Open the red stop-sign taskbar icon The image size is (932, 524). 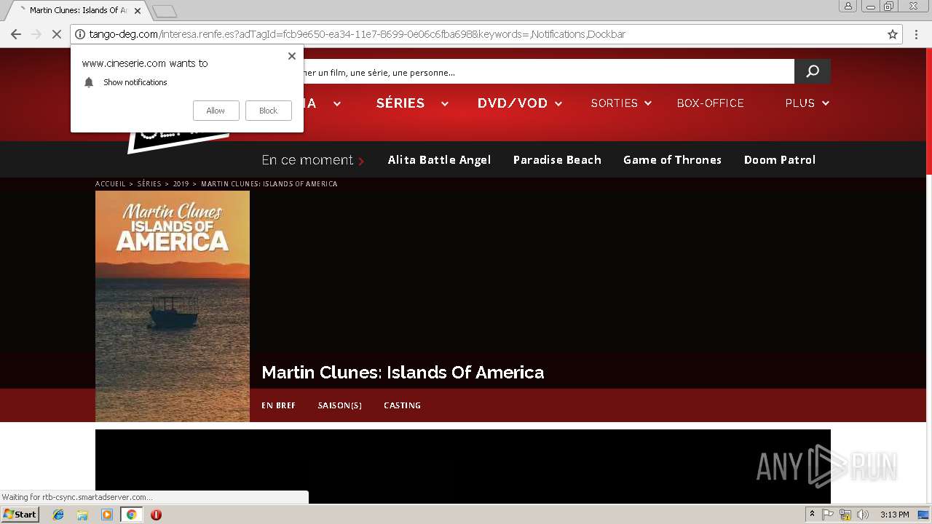point(156,515)
